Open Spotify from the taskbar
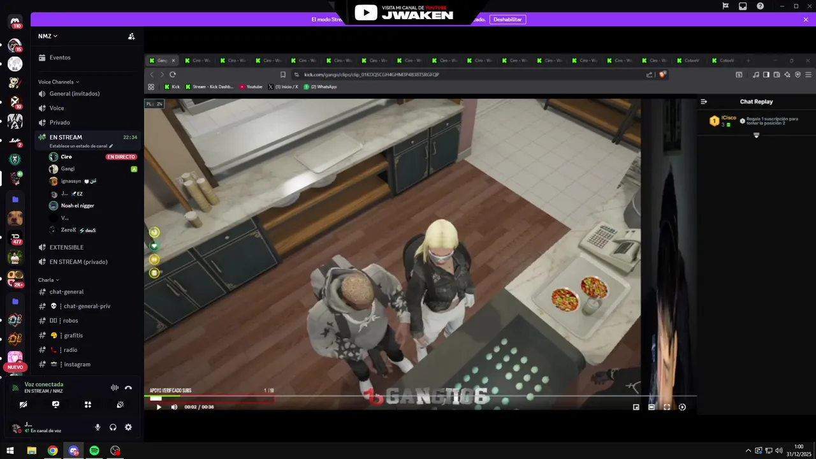816x459 pixels. [x=94, y=451]
